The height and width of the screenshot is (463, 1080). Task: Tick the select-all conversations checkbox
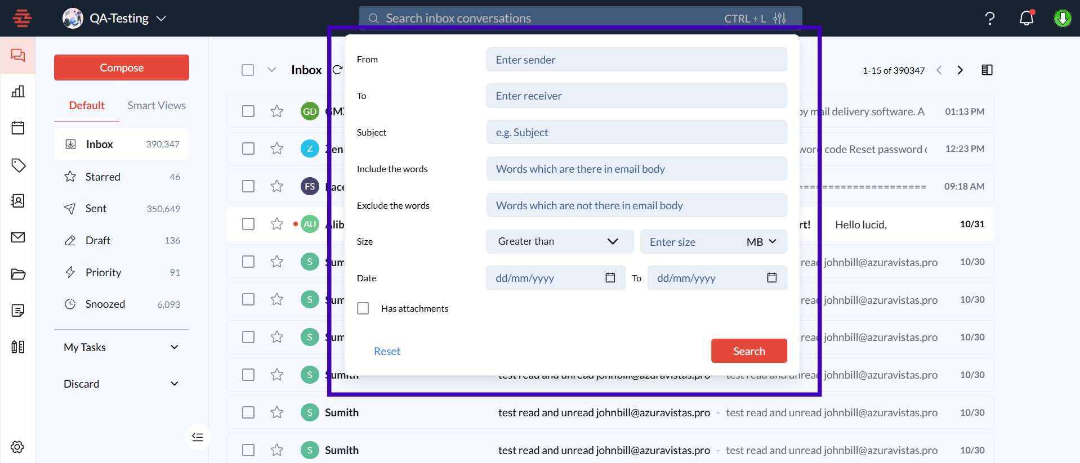click(248, 70)
